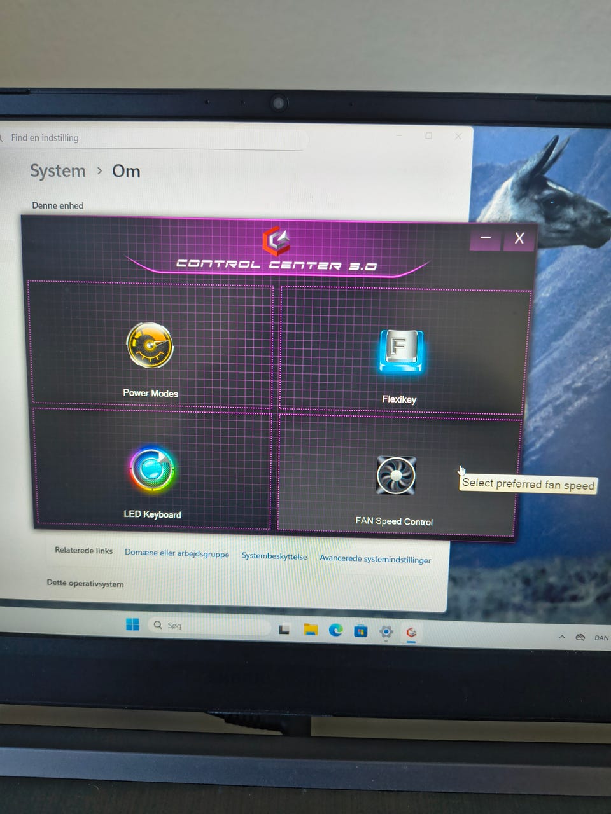The height and width of the screenshot is (814, 611).
Task: Click Control Center icon on taskbar
Action: tap(411, 632)
